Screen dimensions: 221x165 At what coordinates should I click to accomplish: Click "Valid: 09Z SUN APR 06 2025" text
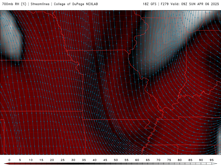pos(195,4)
